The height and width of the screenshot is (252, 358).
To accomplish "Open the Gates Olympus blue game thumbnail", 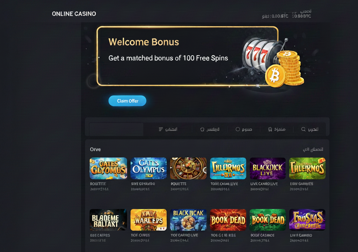I will pyautogui.click(x=149, y=168).
